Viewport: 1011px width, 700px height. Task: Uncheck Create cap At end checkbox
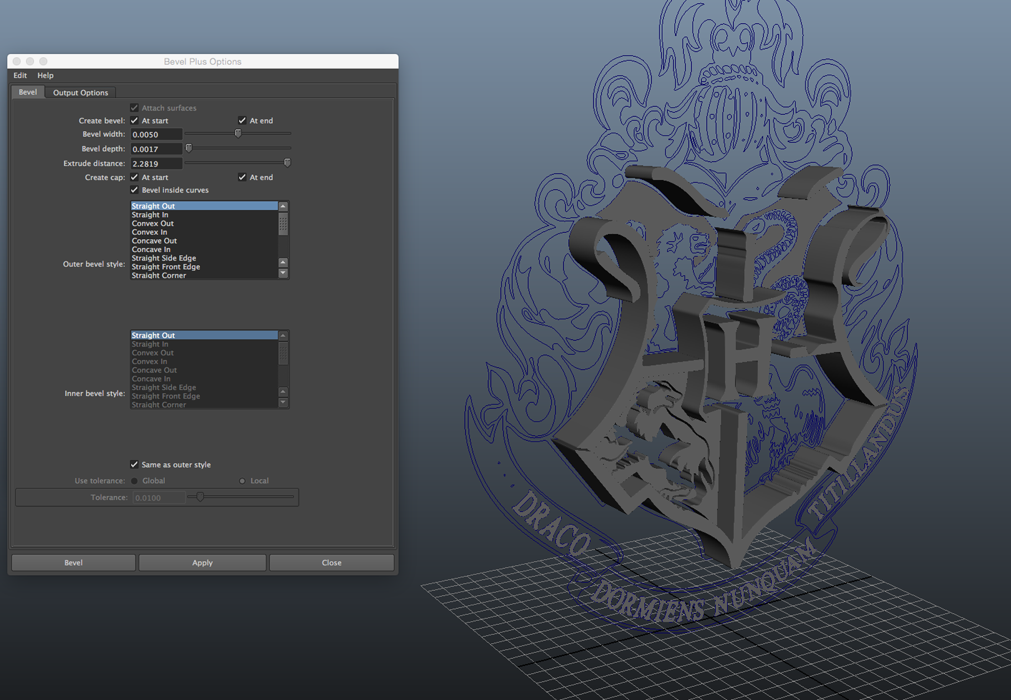tap(242, 178)
